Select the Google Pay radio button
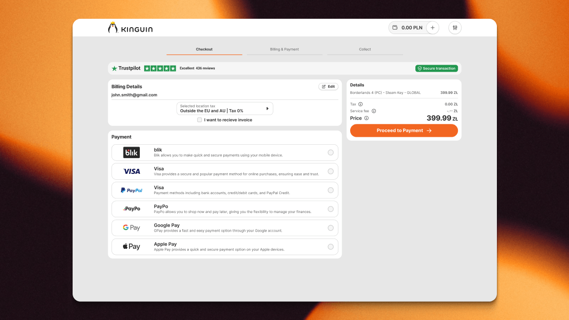This screenshot has height=320, width=569. [330, 228]
